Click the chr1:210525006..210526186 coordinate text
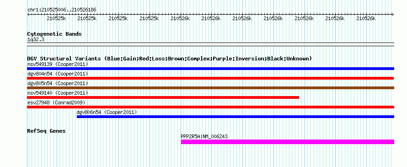This screenshot has height=167, width=407. coord(62,10)
